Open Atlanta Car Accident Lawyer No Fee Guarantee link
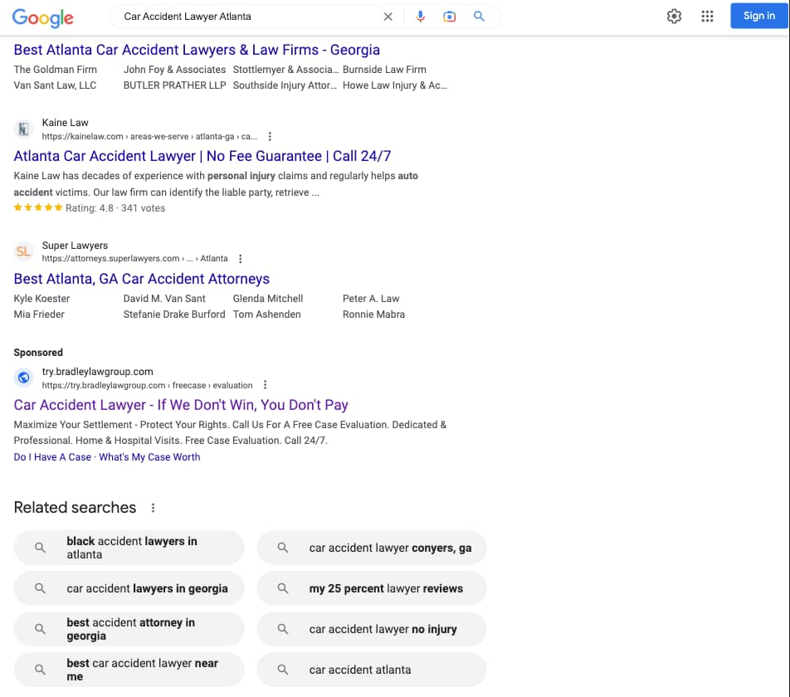 click(202, 156)
